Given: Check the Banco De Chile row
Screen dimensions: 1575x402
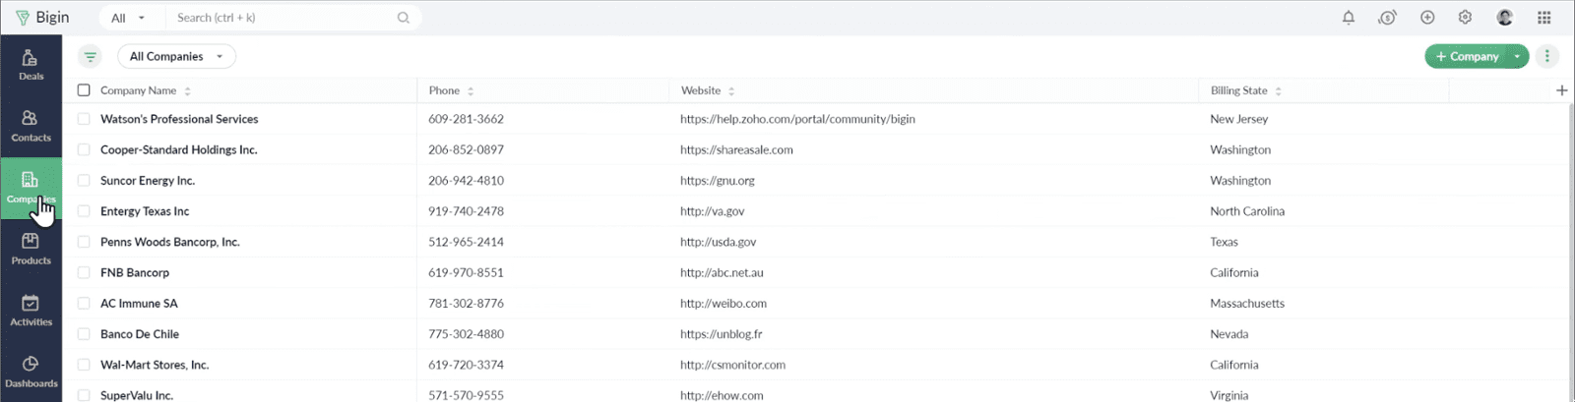Looking at the screenshot, I should pyautogui.click(x=84, y=334).
